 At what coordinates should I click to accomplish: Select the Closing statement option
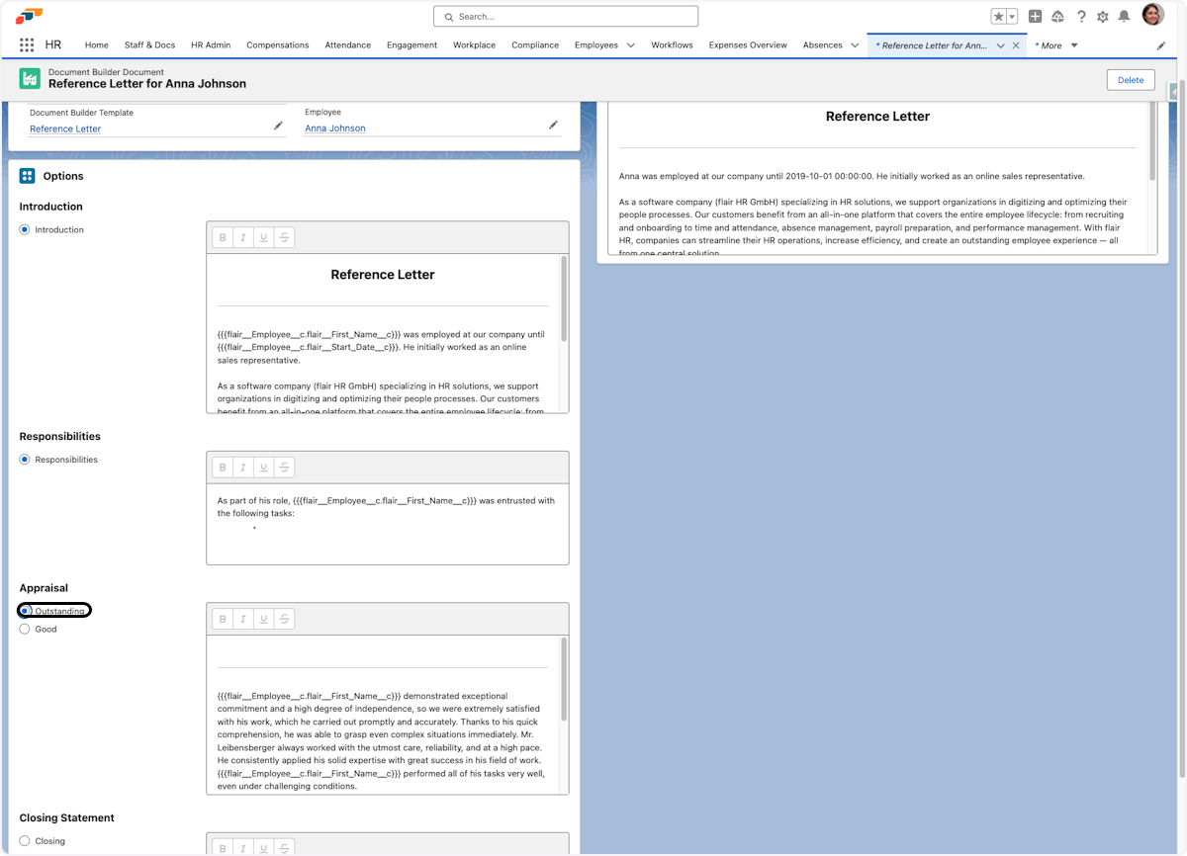(24, 840)
